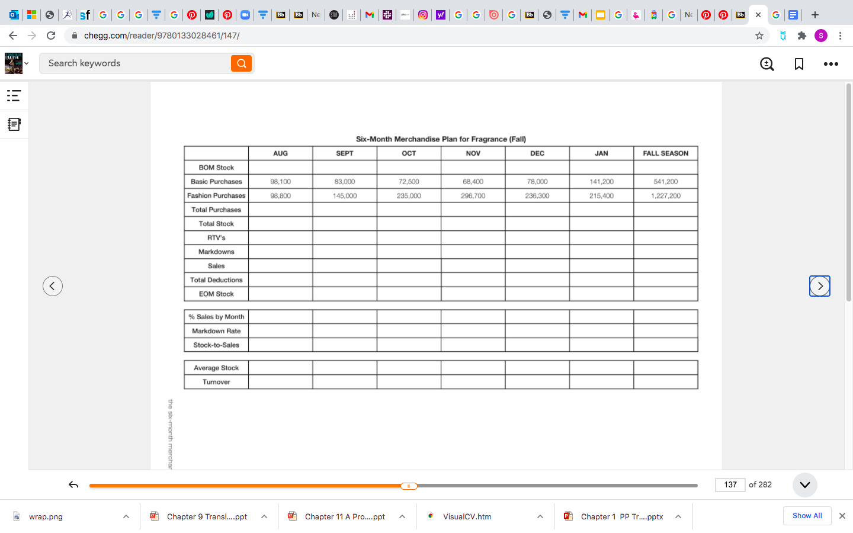The width and height of the screenshot is (853, 533).
Task: Click the AUG Basic Purchases value 98,100
Action: [x=281, y=182]
